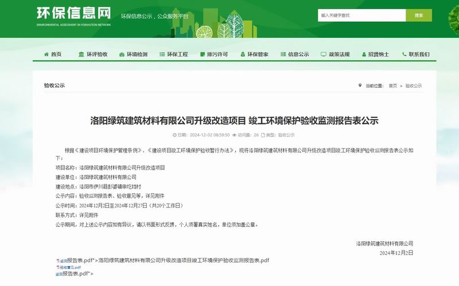Click the 验收公示 breadcrumb link
The image size is (459, 286).
pyautogui.click(x=413, y=85)
